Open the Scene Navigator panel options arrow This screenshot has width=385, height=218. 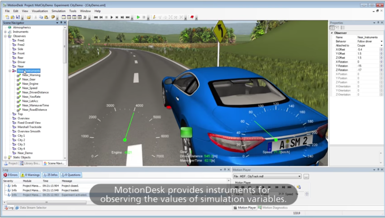pos(57,23)
